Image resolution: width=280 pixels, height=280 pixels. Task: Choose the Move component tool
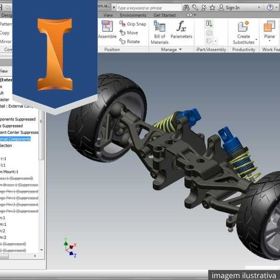point(129,33)
